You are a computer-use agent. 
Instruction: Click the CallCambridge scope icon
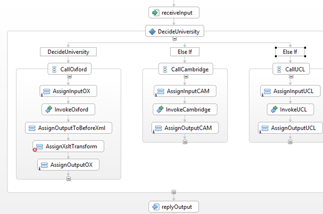coord(165,69)
